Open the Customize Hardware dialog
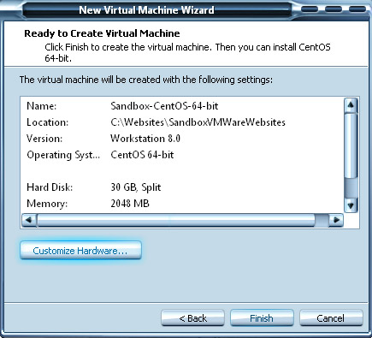This screenshot has width=372, height=338. click(x=80, y=251)
